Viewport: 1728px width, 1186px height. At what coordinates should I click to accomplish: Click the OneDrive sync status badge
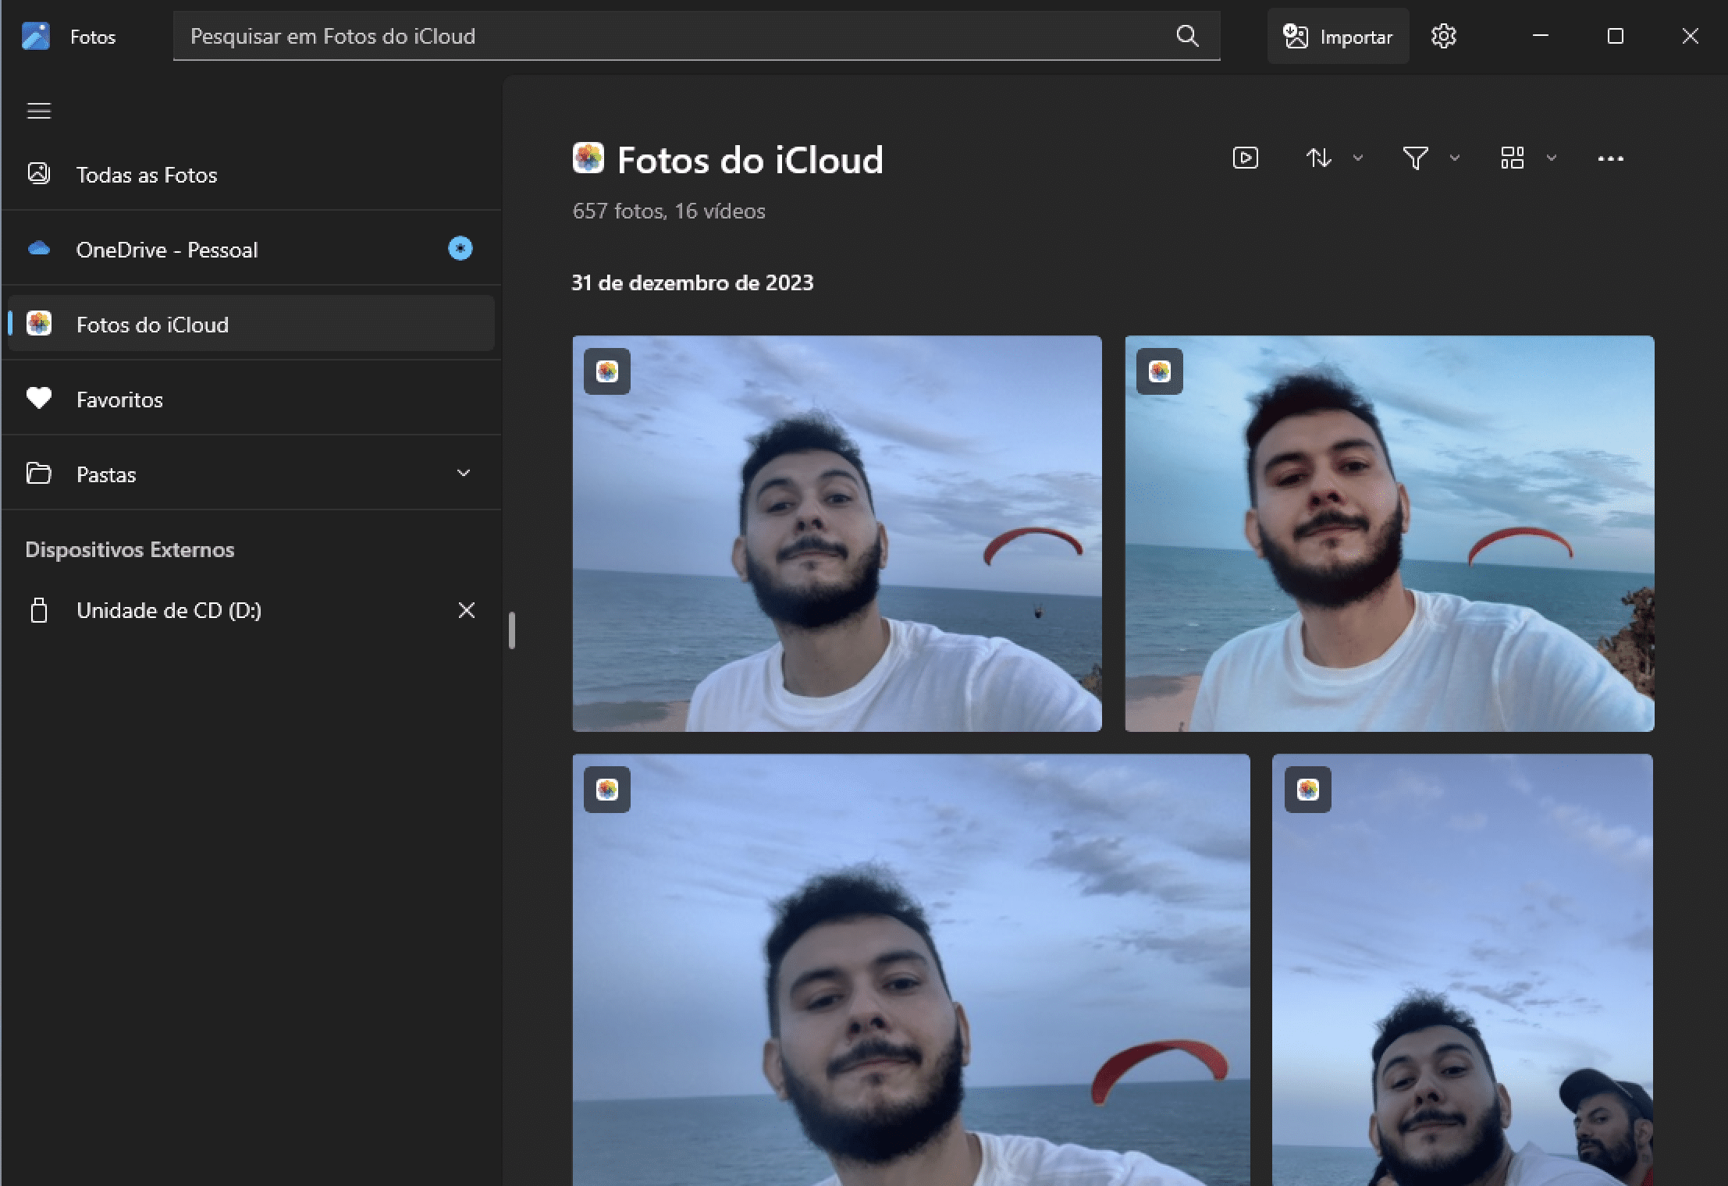click(460, 249)
